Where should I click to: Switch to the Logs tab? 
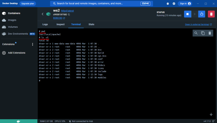(x=45, y=24)
